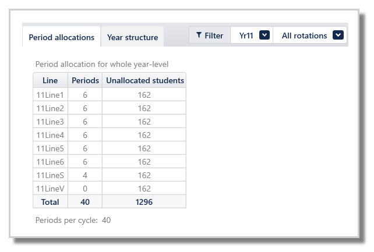This screenshot has width=374, height=252.
Task: Click the 11LineV row label
Action: tap(50, 189)
